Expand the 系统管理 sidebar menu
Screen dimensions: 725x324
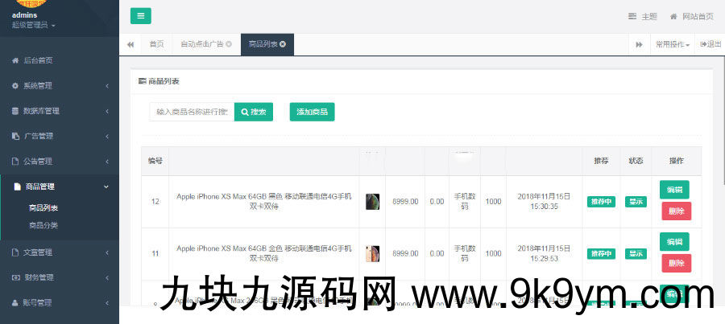(x=60, y=85)
